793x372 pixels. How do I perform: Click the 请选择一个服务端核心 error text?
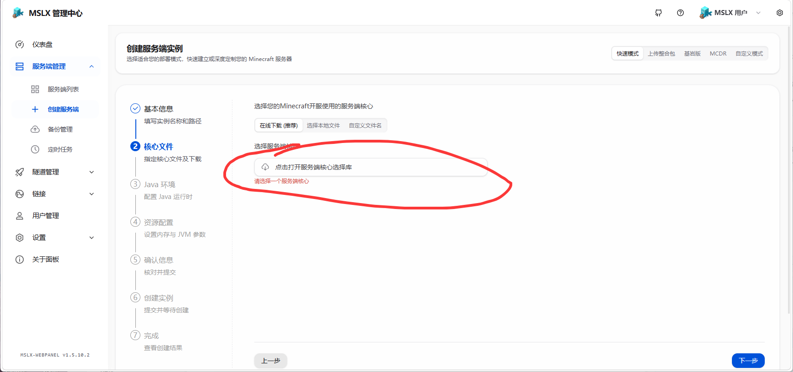click(282, 181)
